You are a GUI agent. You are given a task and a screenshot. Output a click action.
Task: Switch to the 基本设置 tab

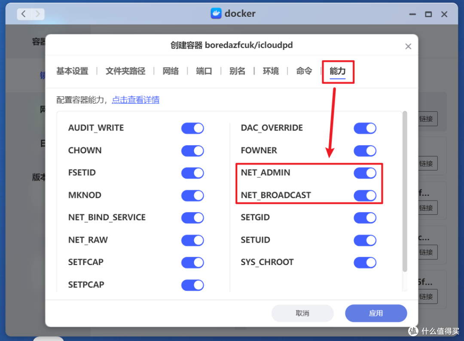(72, 71)
